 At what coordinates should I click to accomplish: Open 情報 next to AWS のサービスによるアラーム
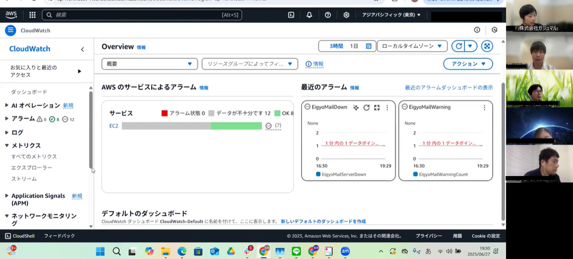204,88
